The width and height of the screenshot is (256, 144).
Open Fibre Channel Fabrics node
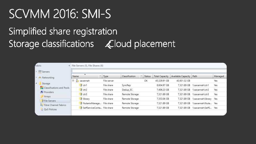(55, 105)
